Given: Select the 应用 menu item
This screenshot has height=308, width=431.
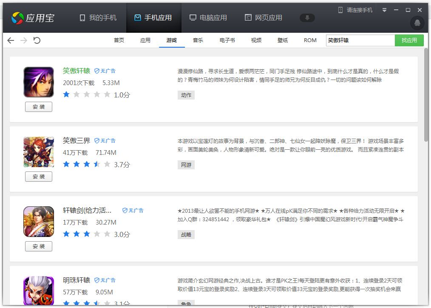Looking at the screenshot, I should pos(145,40).
